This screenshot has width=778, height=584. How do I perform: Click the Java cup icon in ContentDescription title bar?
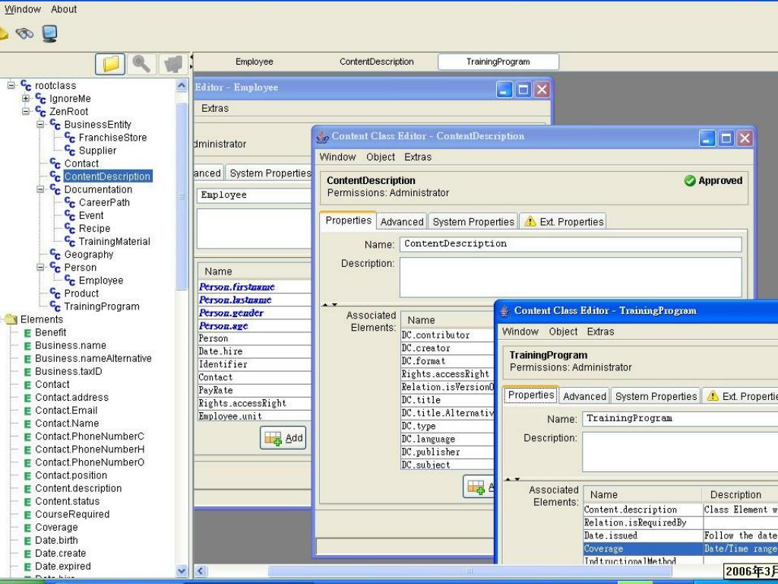point(322,137)
